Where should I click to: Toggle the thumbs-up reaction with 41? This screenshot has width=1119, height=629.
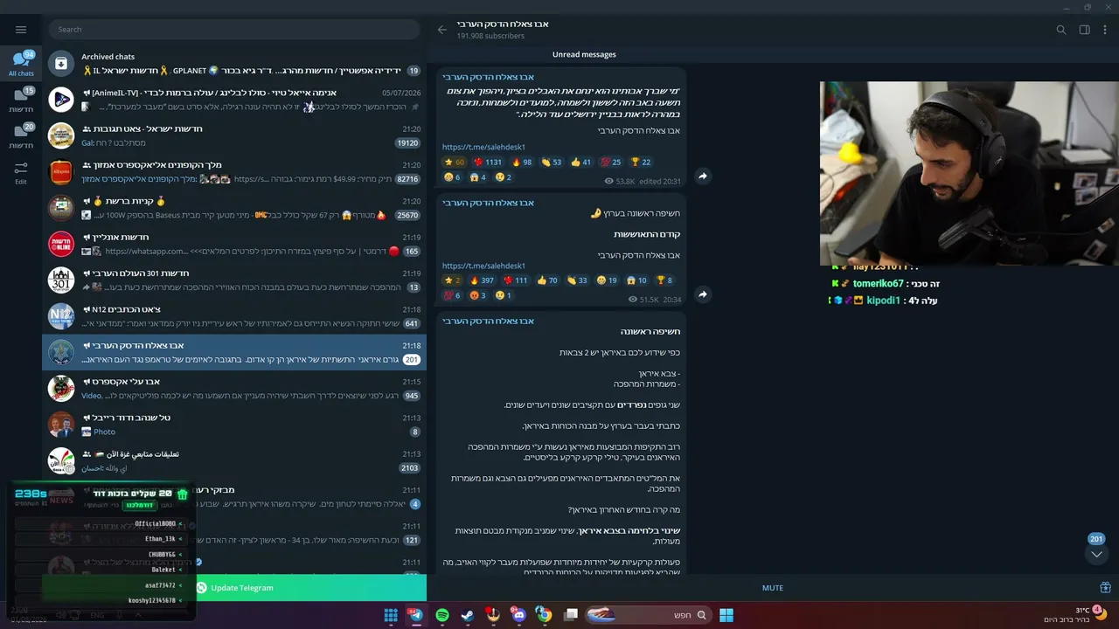tap(581, 162)
